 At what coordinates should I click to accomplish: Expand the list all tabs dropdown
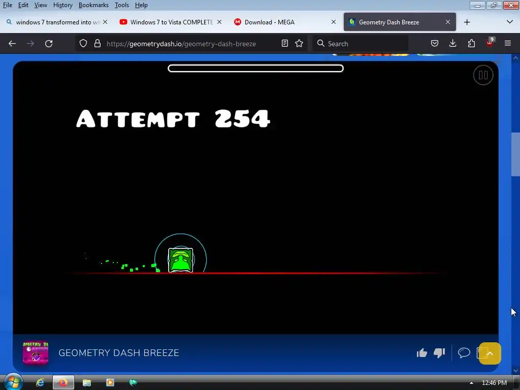click(x=510, y=22)
